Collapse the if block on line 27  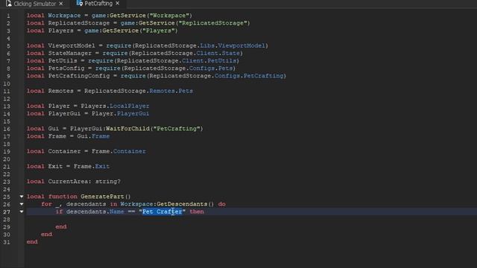pyautogui.click(x=22, y=211)
